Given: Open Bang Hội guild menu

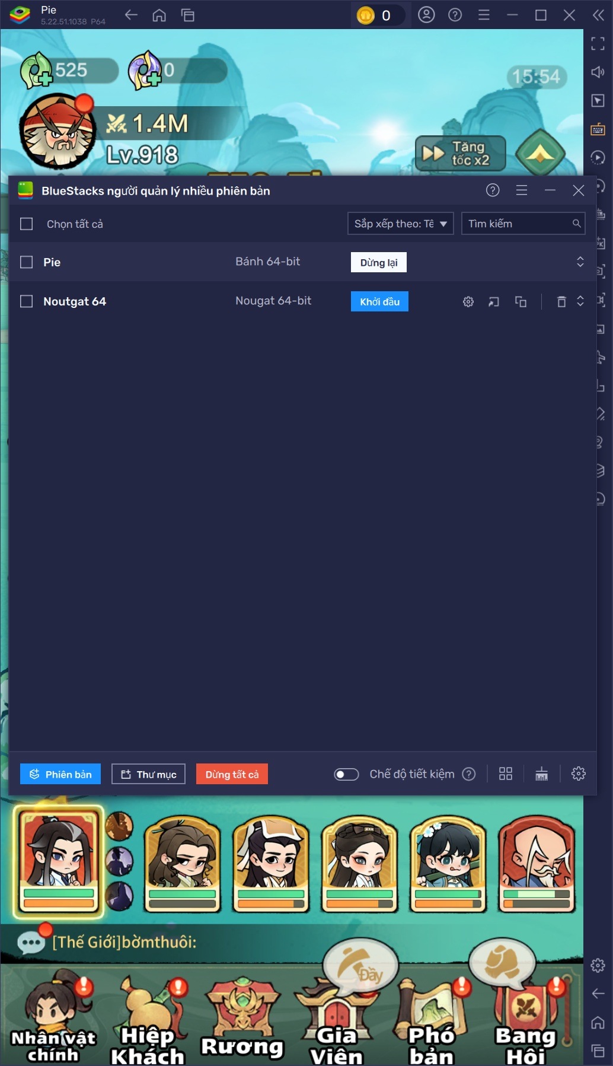Looking at the screenshot, I should [x=526, y=1020].
